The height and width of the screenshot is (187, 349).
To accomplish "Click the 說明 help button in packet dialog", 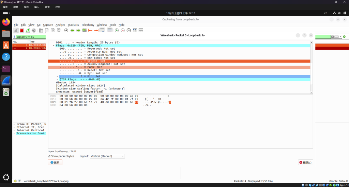I will 55,163.
